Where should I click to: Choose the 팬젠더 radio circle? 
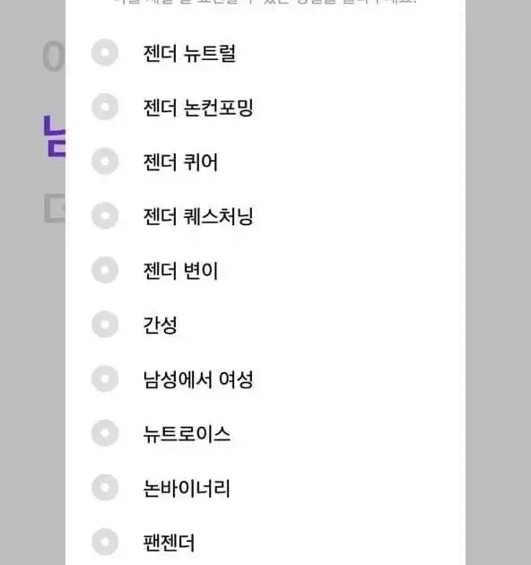105,542
